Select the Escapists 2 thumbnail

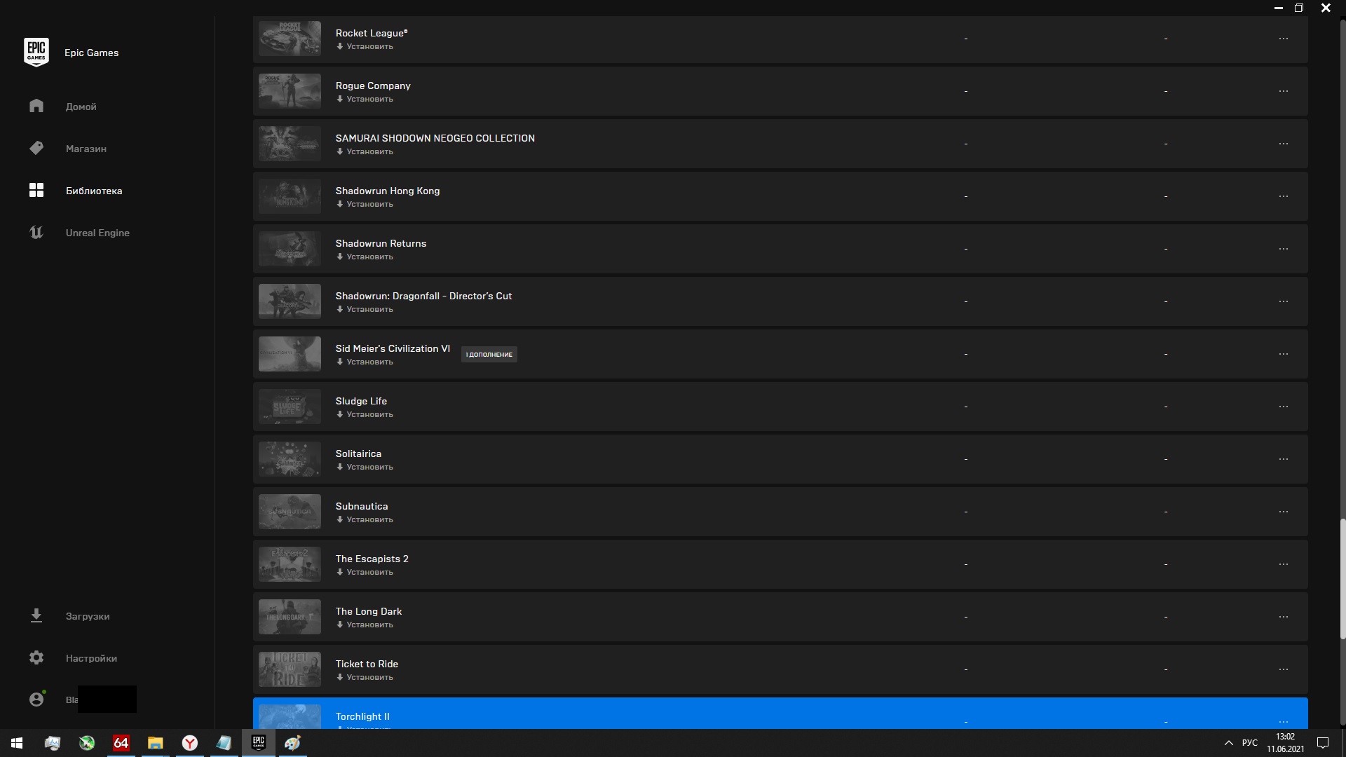[290, 564]
